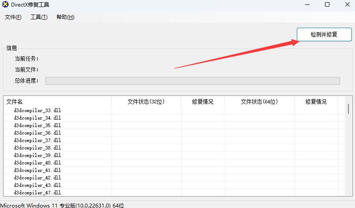This screenshot has height=208, width=355.
Task: Close the DirectX修复工具 window
Action: 348,4
